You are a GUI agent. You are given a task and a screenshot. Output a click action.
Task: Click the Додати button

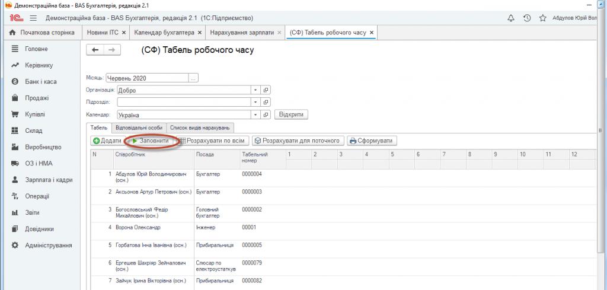click(108, 141)
